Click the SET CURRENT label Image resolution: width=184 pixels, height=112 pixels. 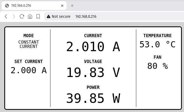[x=28, y=61]
